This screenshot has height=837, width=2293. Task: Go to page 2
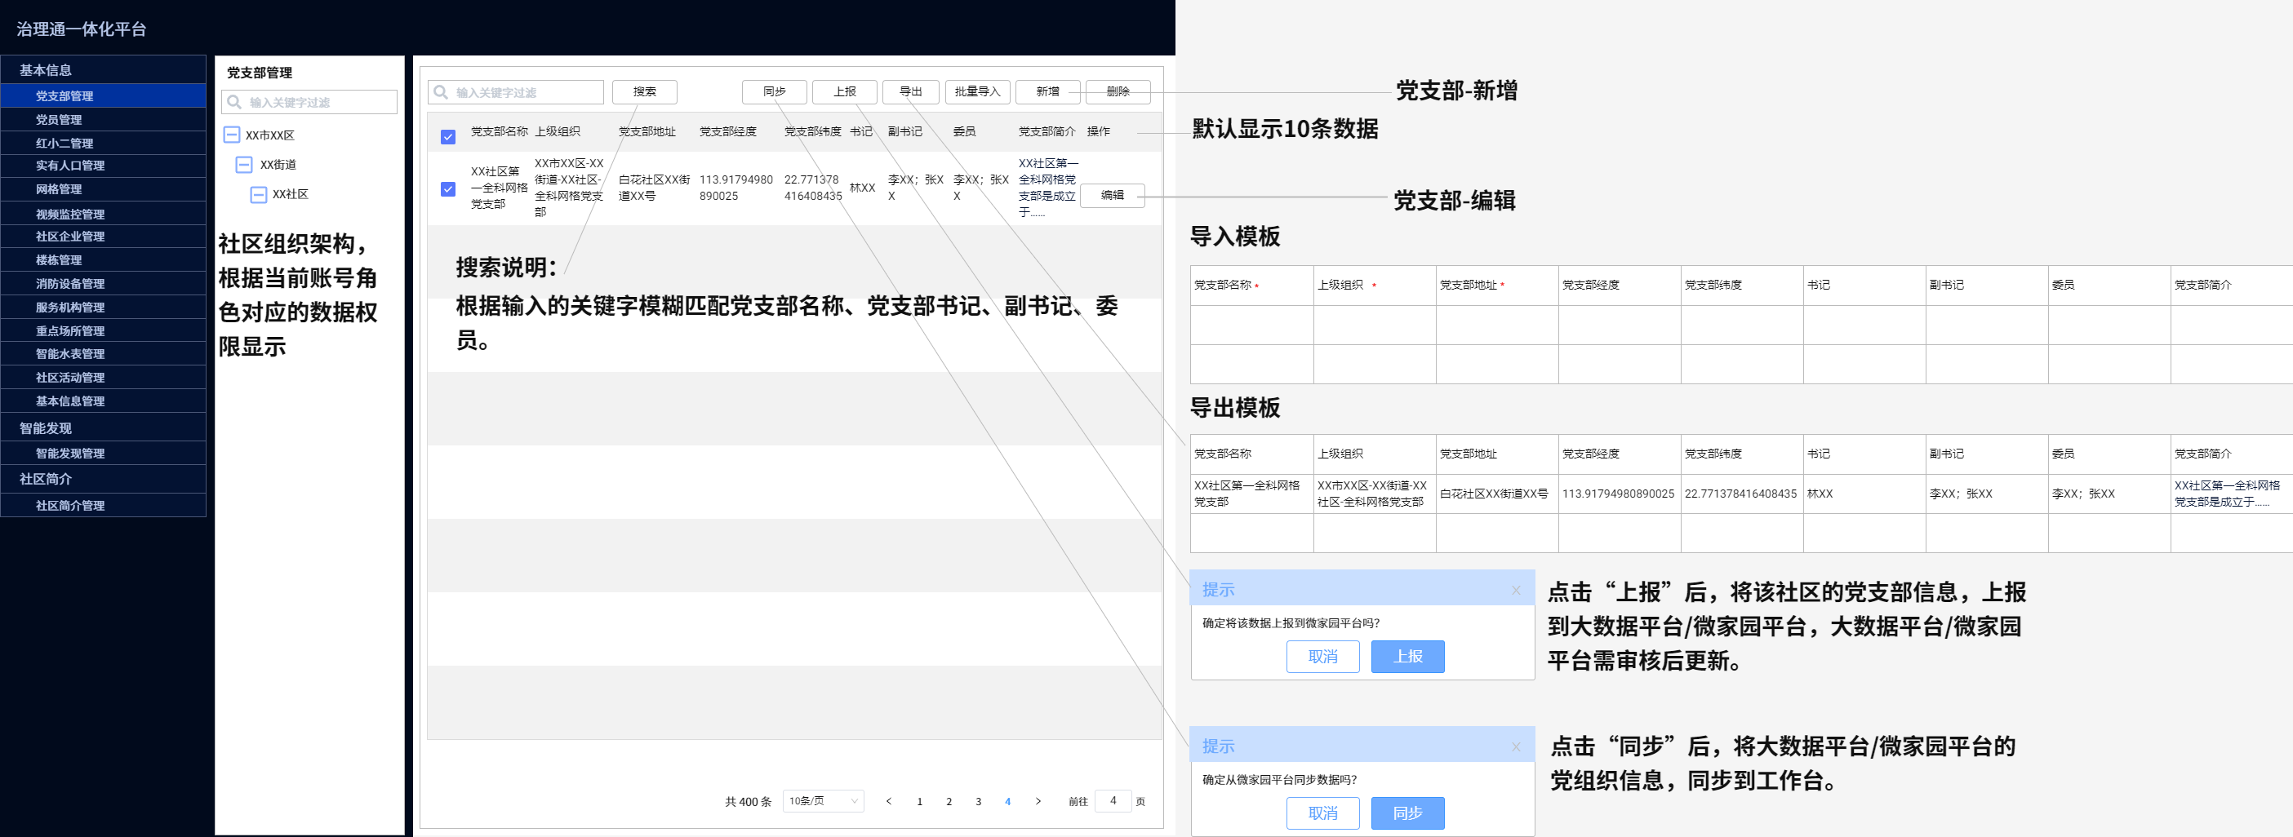click(x=949, y=801)
